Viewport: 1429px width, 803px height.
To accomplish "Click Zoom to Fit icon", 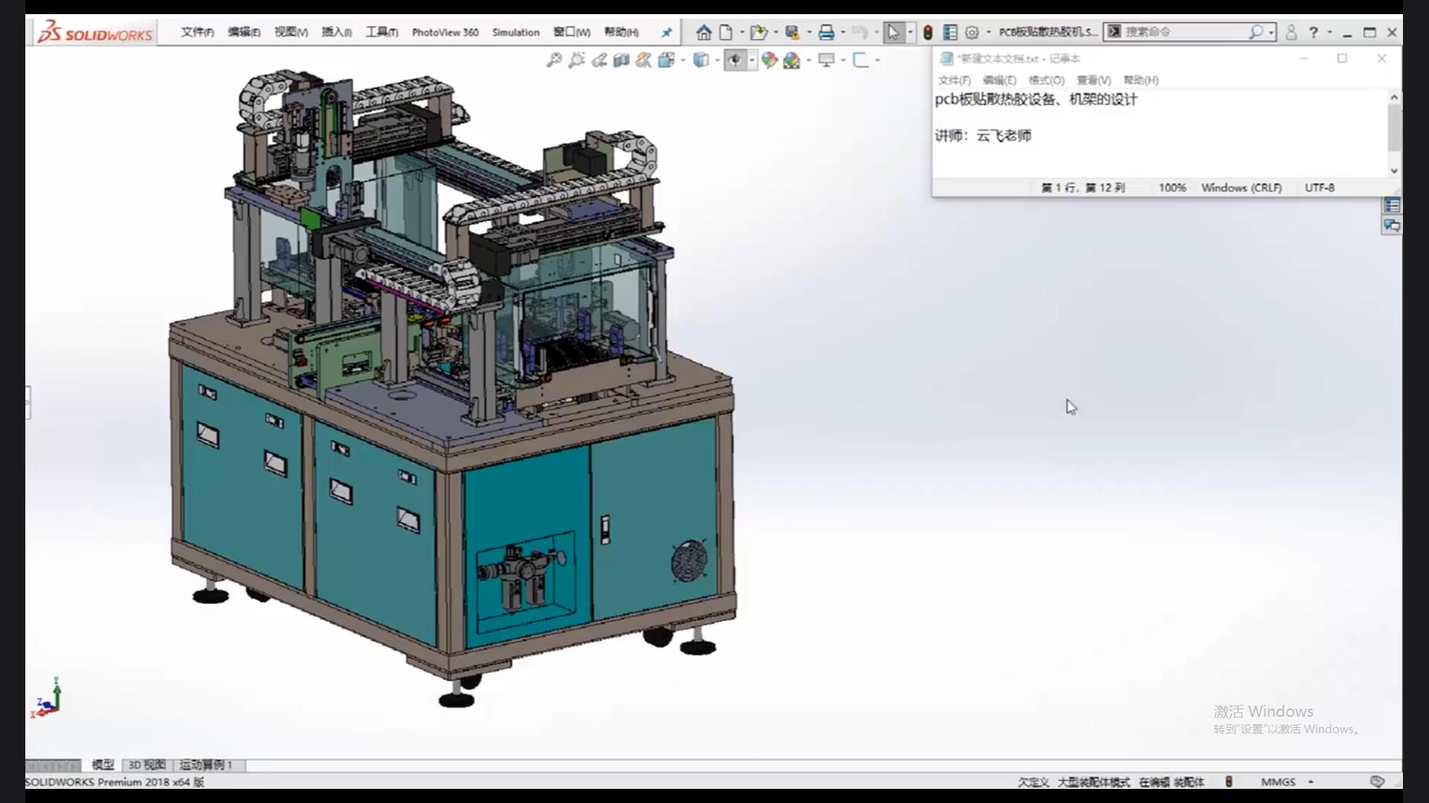I will (554, 60).
